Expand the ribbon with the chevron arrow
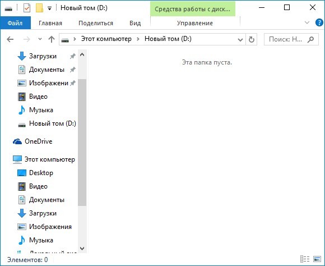The width and height of the screenshot is (325, 266). pos(307,22)
